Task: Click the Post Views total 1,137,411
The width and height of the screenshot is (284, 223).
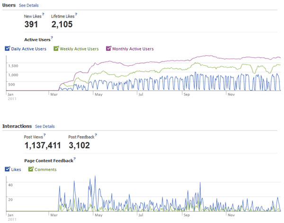Action: pos(43,145)
